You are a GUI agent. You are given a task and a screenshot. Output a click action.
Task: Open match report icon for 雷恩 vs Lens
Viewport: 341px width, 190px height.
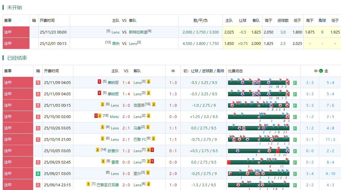(x=295, y=162)
